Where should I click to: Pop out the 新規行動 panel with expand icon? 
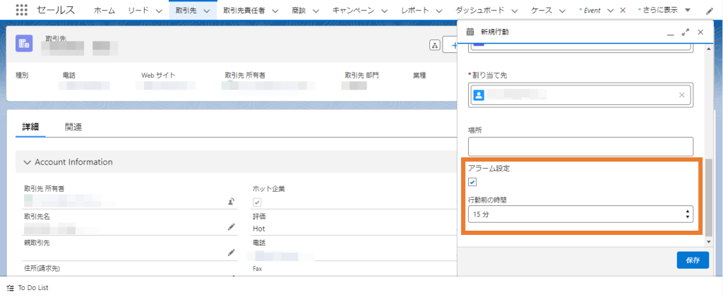point(685,32)
